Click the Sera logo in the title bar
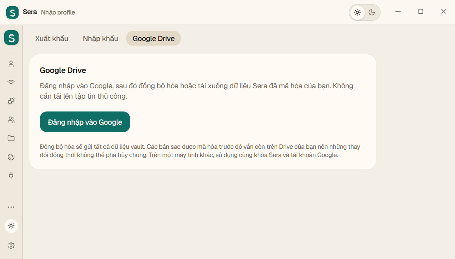 pos(12,12)
